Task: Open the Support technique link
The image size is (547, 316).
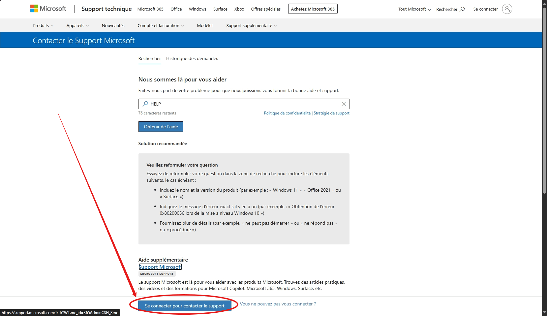Action: pyautogui.click(x=106, y=9)
